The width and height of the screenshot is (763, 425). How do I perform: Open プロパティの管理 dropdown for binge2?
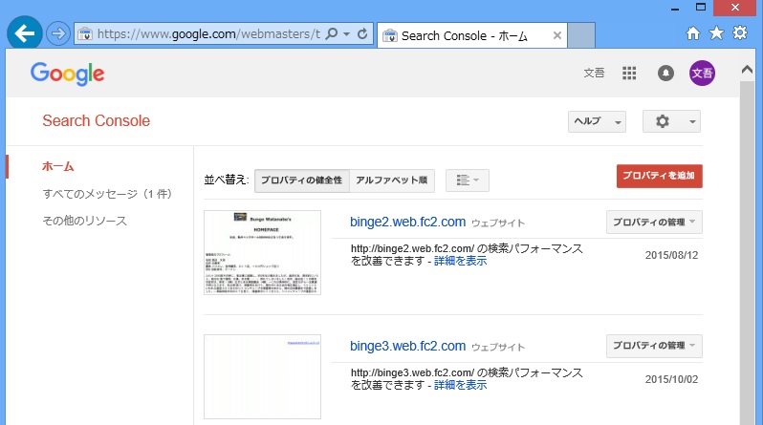654,223
